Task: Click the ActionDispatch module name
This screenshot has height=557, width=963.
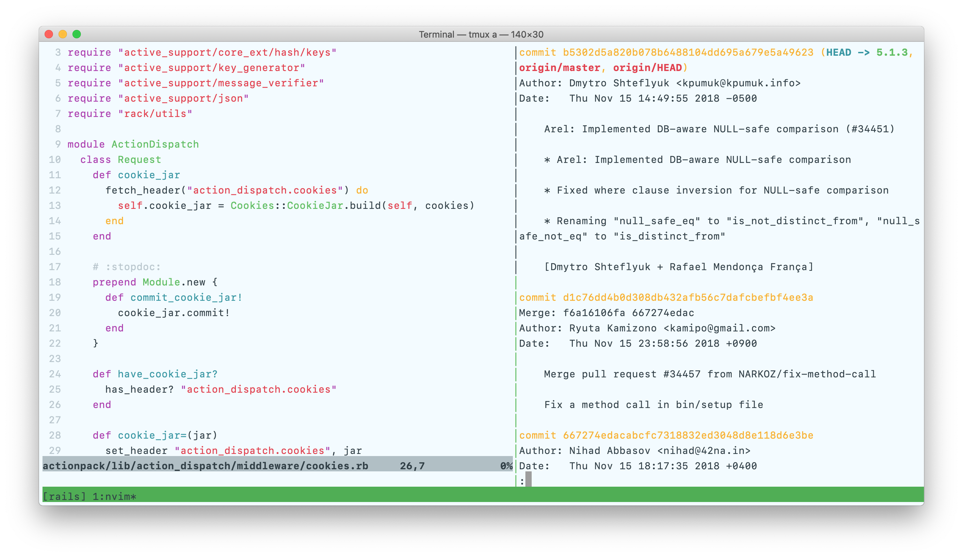Action: click(155, 144)
